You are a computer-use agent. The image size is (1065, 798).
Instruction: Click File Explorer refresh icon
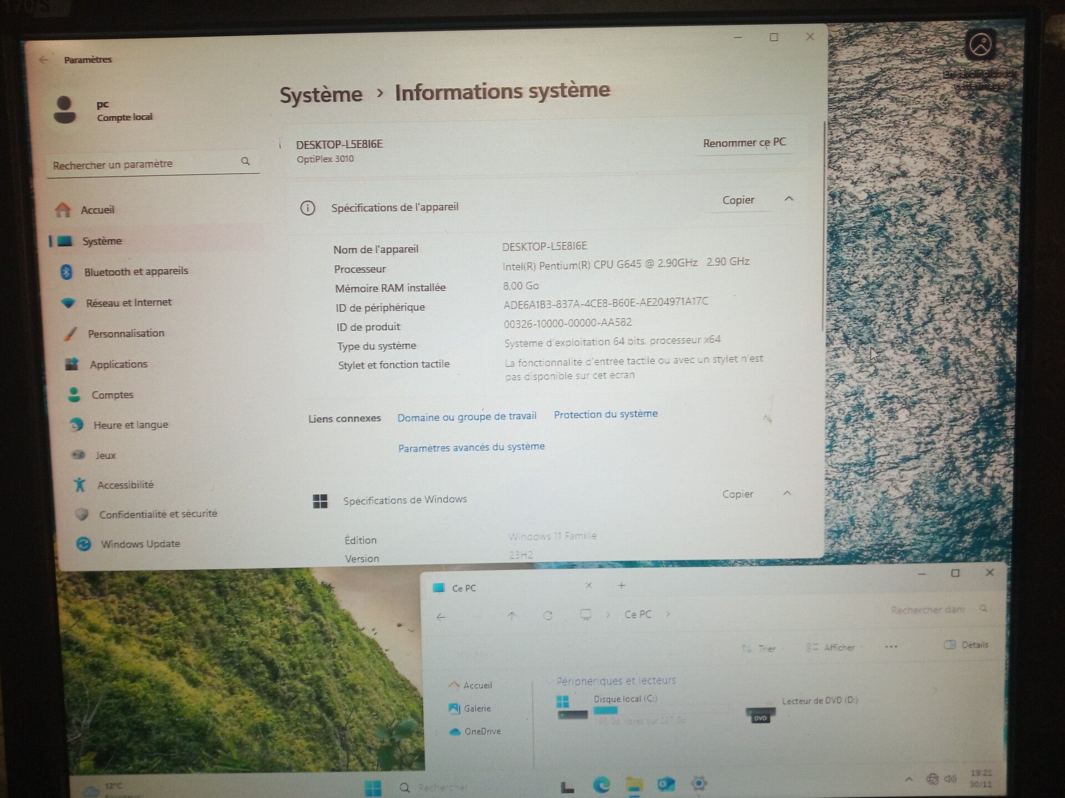[547, 615]
